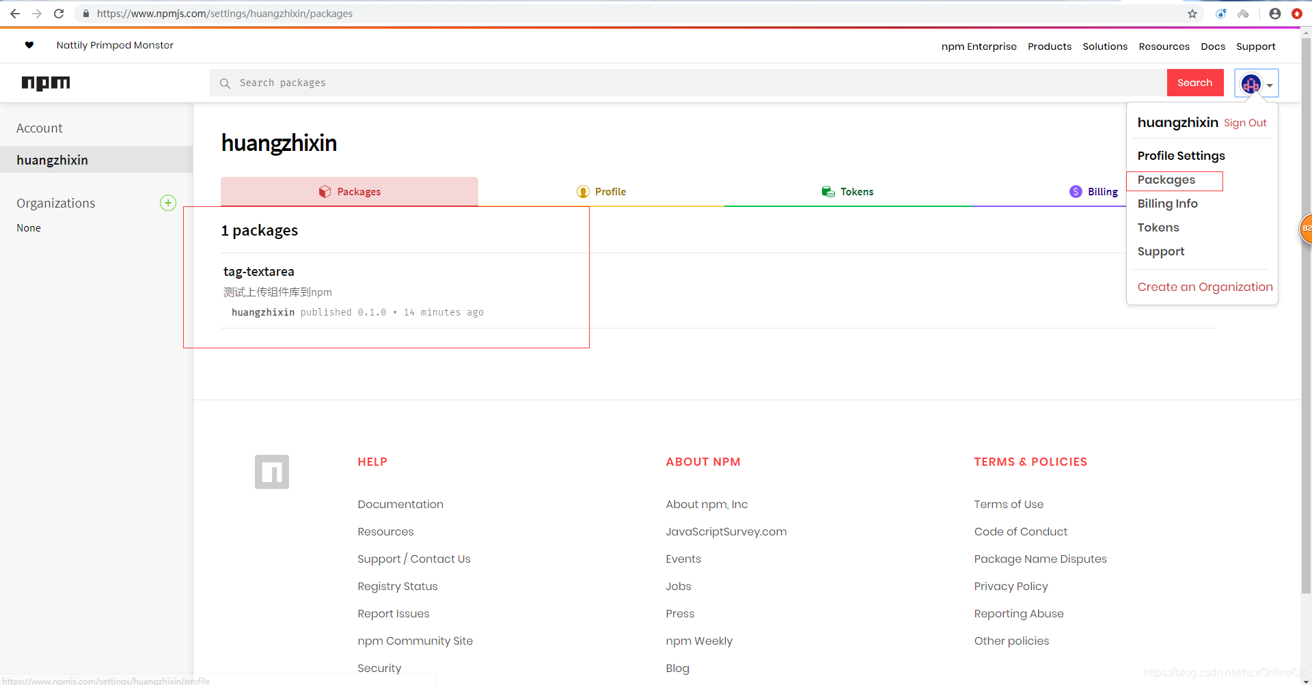Screen dimensions: 1312x685
Task: Click the Billing dollar icon
Action: tap(1076, 192)
